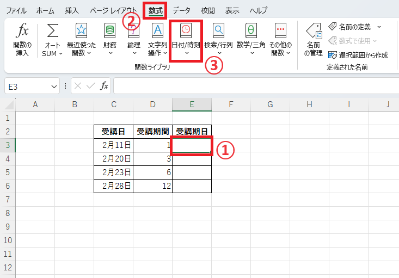
Task: Select row 3 header
Action: click(x=8, y=145)
